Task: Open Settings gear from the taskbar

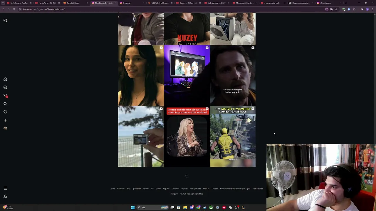Action: pyautogui.click(x=217, y=207)
